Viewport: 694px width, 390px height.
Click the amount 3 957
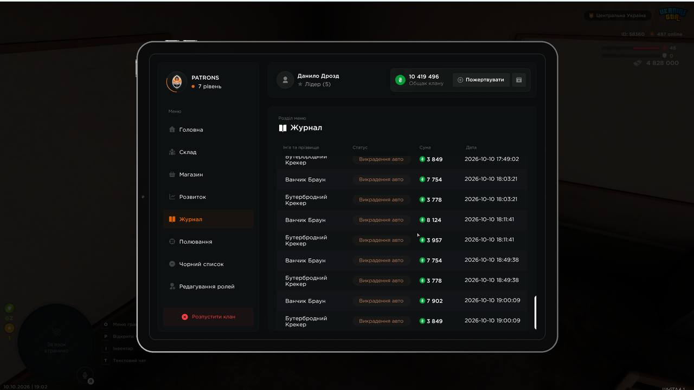coord(434,240)
